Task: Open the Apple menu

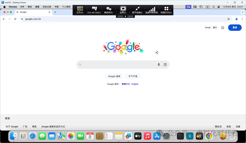Action: (x=4, y=7)
